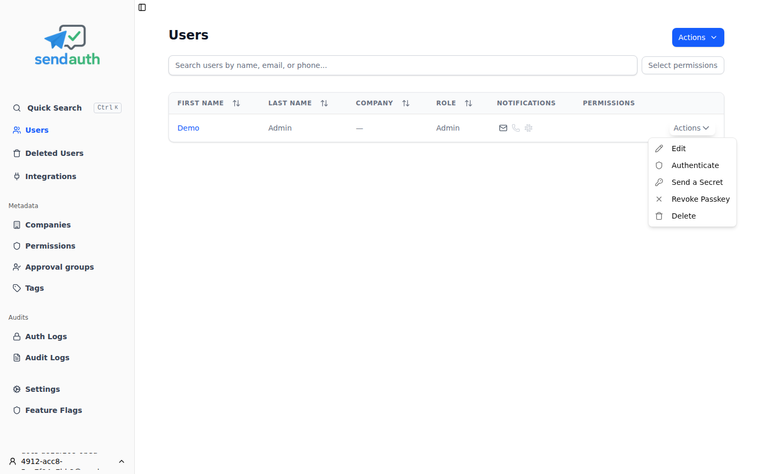This screenshot has width=758, height=474.
Task: Enable phone notifications for Demo user
Action: (x=516, y=128)
